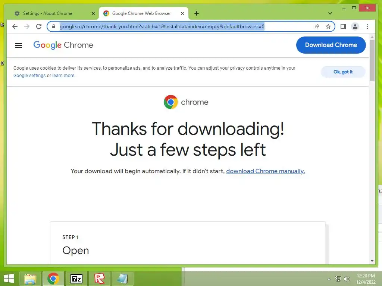
Task: Bookmark this tab with star icon
Action: (328, 26)
